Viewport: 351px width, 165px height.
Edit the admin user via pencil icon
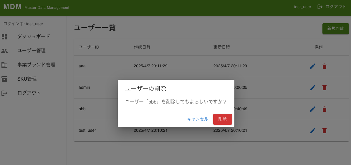click(313, 88)
